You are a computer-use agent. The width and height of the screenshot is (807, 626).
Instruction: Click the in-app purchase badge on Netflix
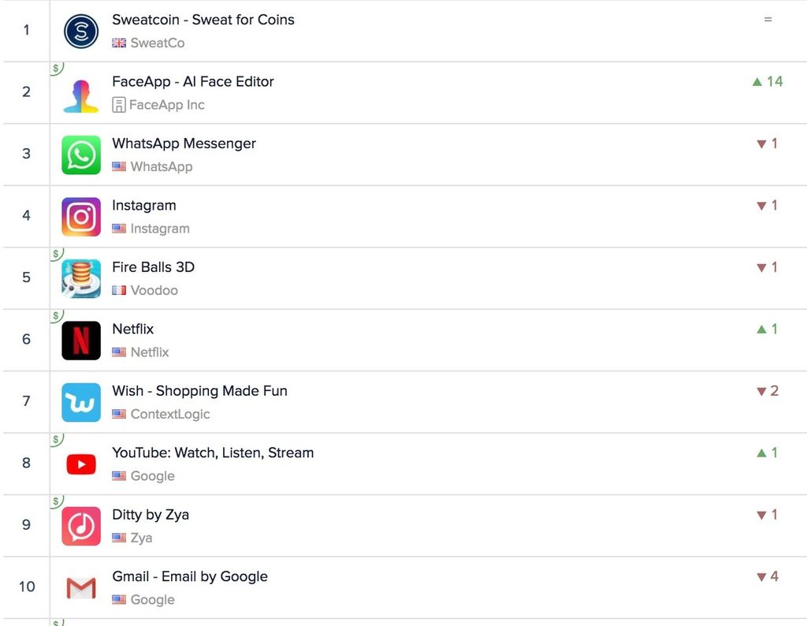56,316
